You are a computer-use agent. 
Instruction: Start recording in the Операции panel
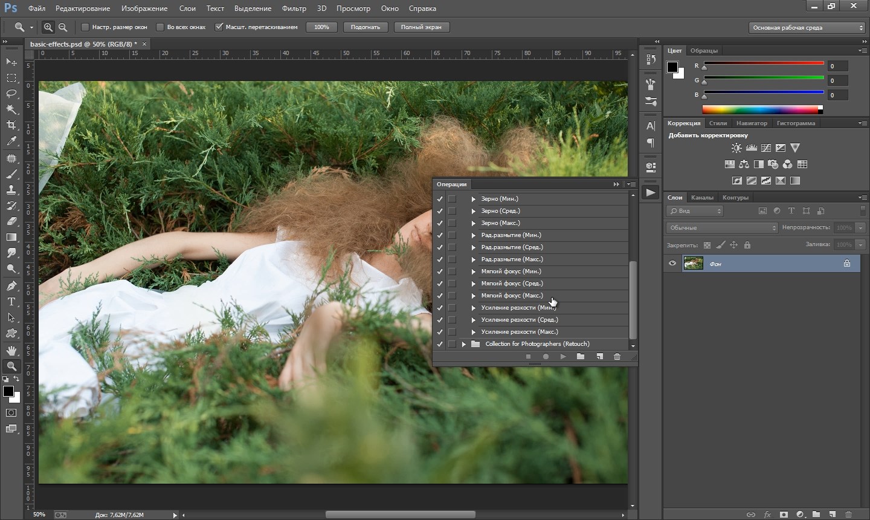point(546,357)
